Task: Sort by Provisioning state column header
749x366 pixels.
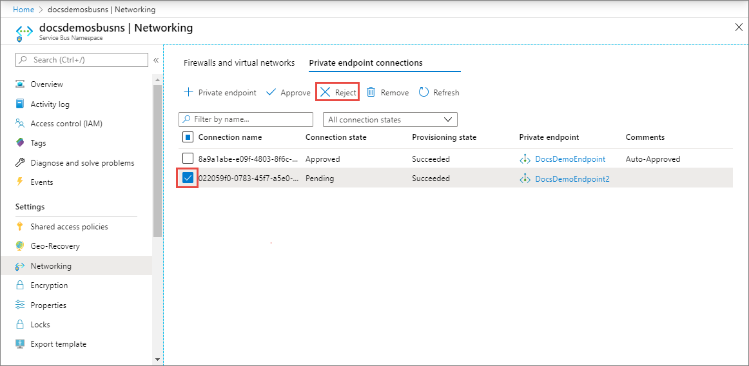Action: point(444,137)
